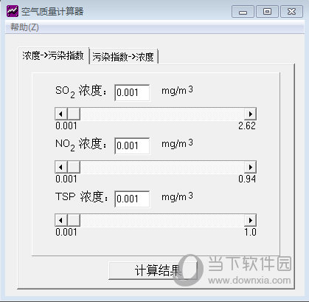Click the SO2 maximum value 2.62 label
Viewport: 309px width, 302px height.
[247, 126]
